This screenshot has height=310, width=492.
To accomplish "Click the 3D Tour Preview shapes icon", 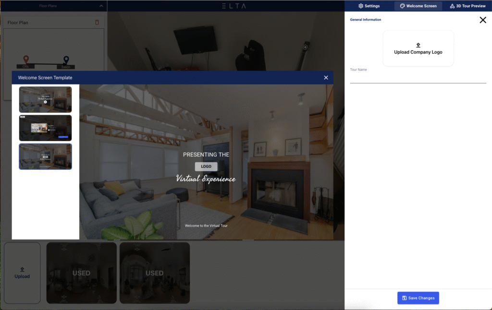I will coord(452,6).
